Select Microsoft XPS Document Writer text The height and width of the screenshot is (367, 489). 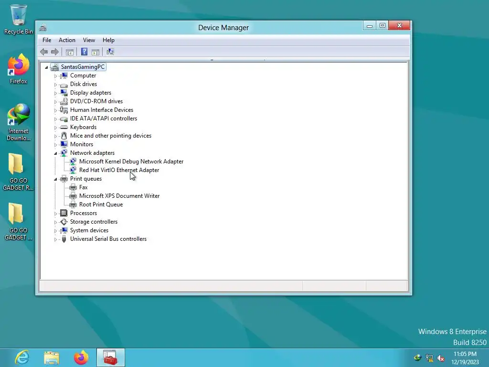[119, 196]
